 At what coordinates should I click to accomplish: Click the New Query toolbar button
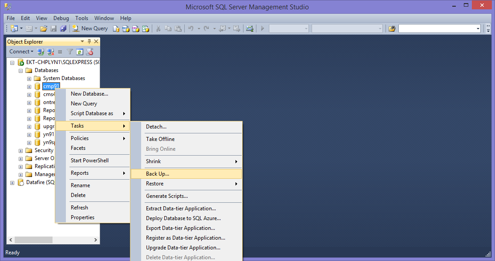90,28
